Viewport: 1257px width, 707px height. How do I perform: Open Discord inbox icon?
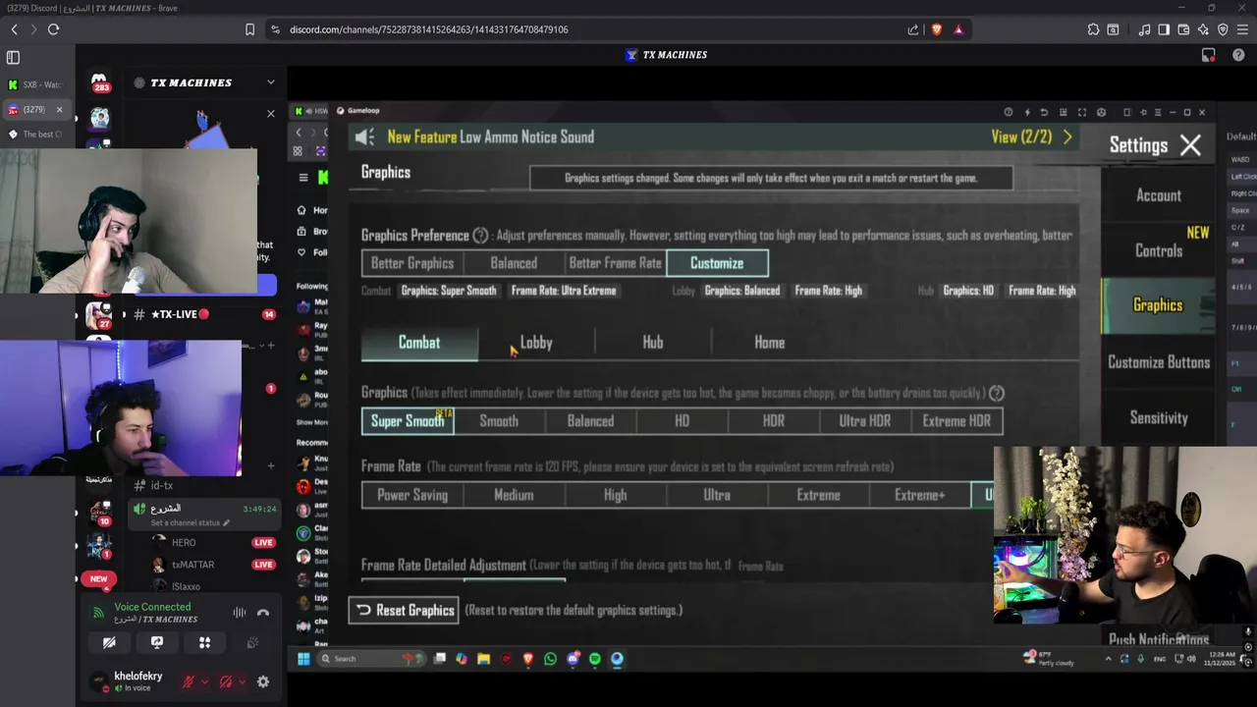point(1209,55)
